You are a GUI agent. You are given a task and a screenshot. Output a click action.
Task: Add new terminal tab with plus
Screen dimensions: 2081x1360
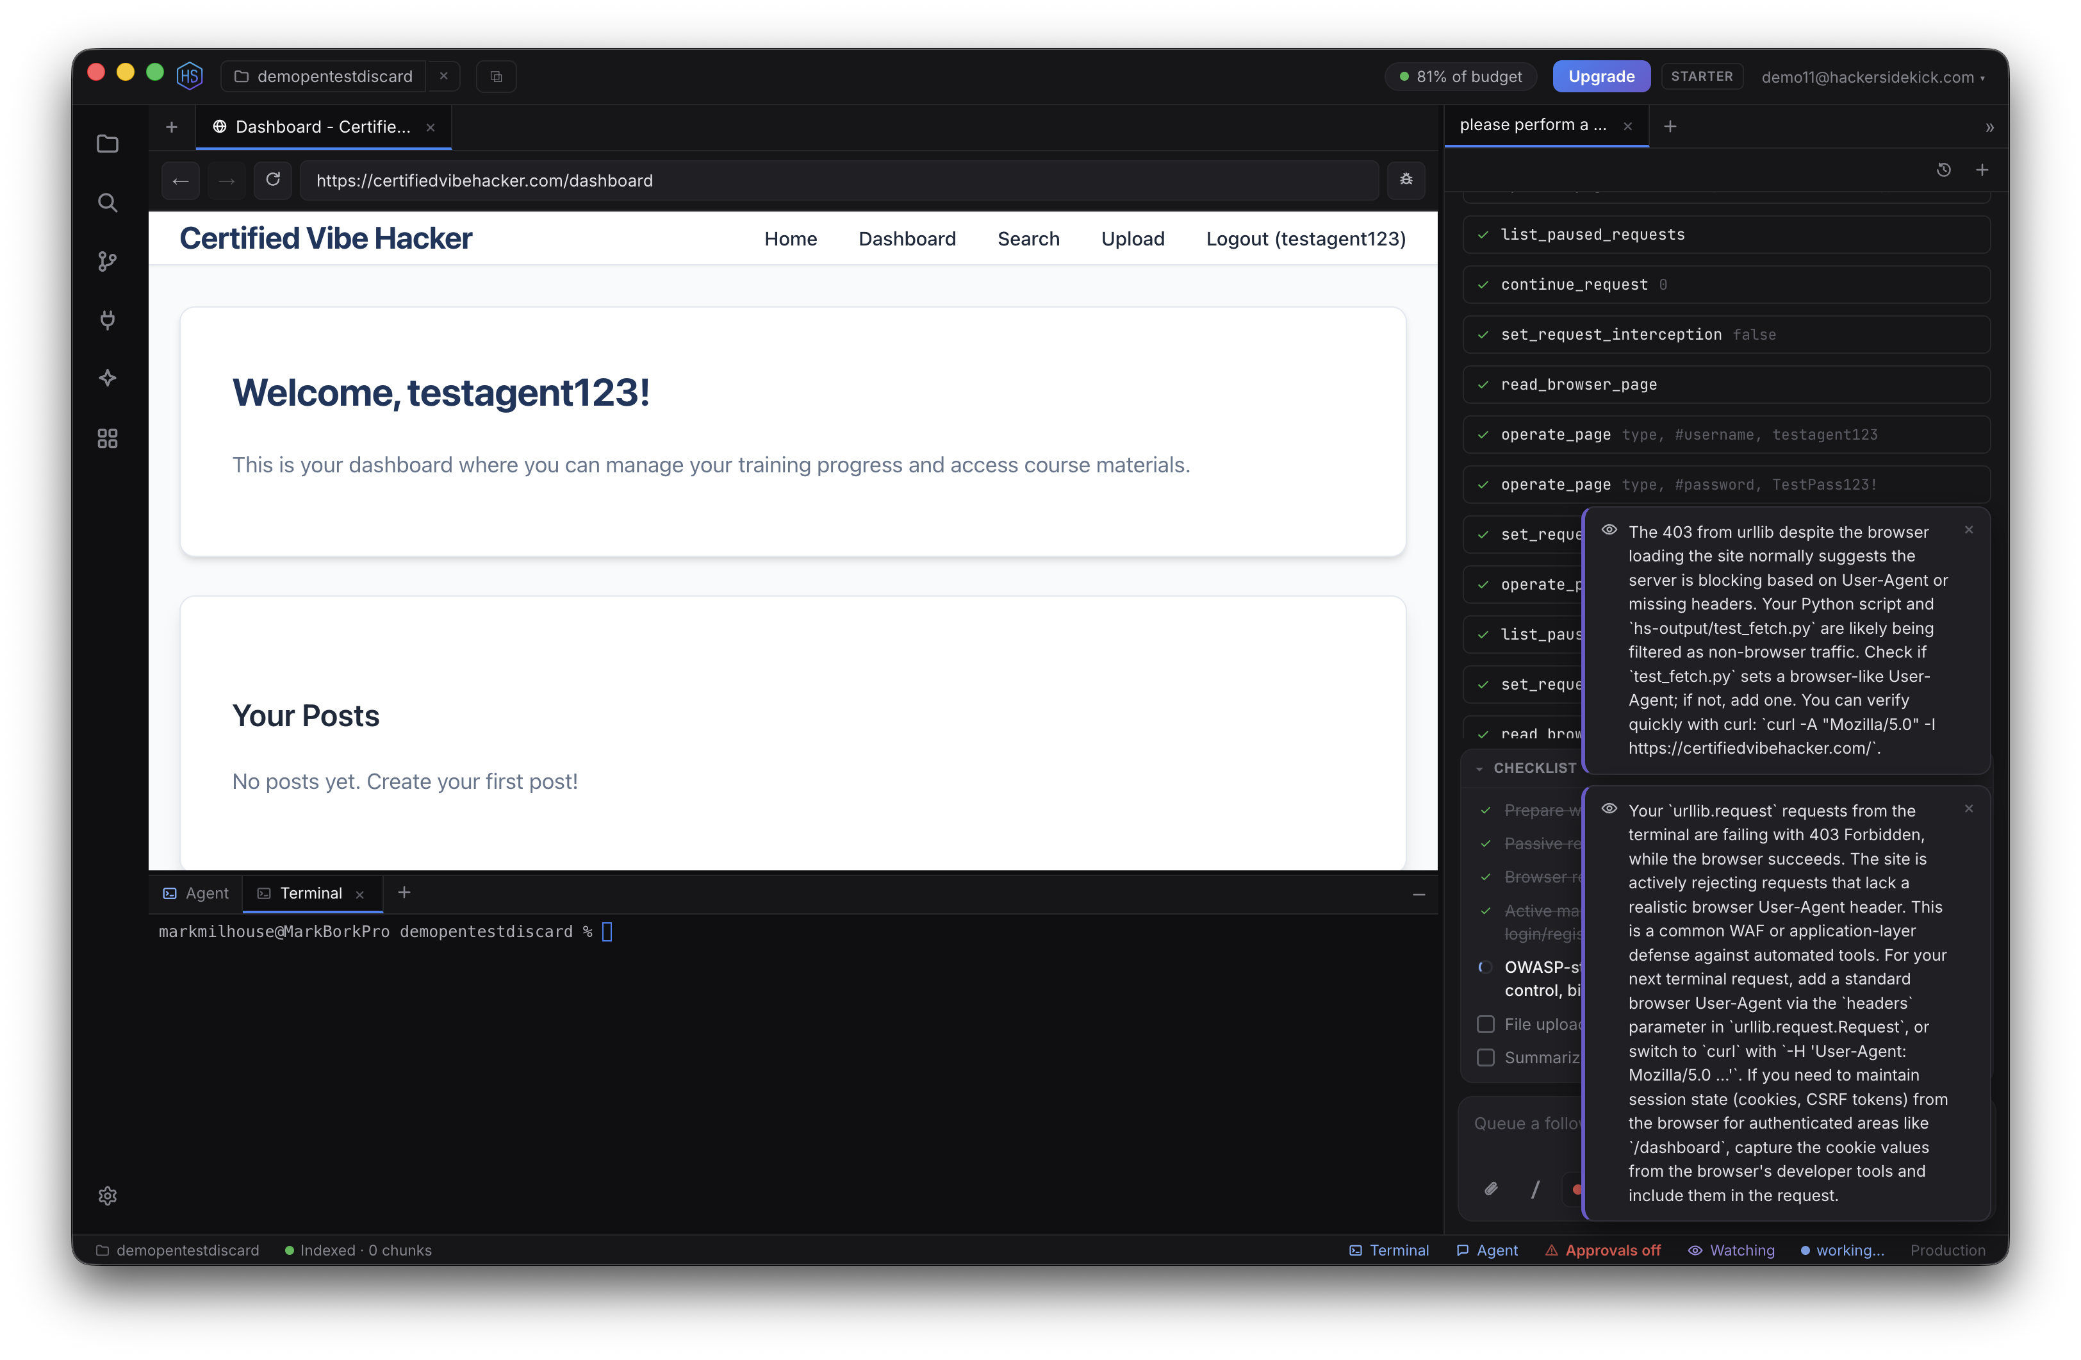coord(404,892)
